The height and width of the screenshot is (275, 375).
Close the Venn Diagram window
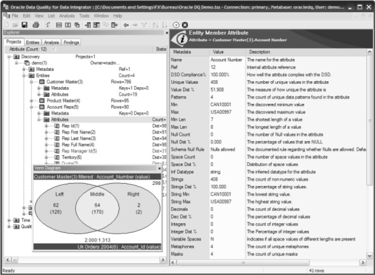click(x=159, y=169)
